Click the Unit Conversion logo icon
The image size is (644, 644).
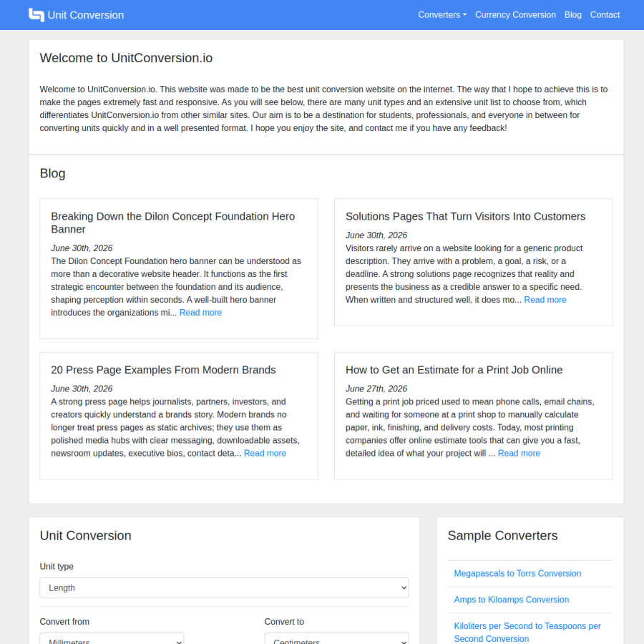(x=36, y=15)
